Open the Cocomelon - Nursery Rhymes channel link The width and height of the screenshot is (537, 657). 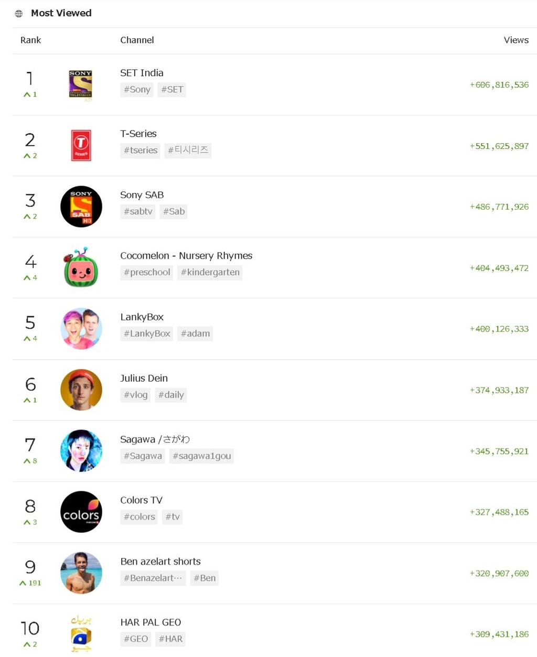tap(186, 256)
